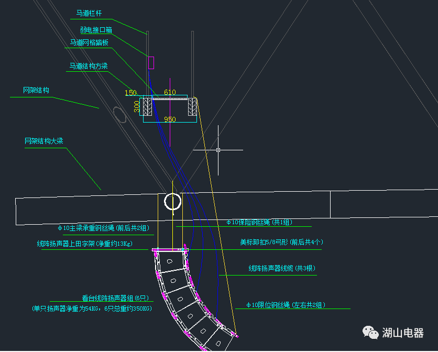Image resolution: width=438 pixels, height=352 pixels.
Task: Click the 线阵扬声器线缆 (共3根) label
Action: [282, 268]
